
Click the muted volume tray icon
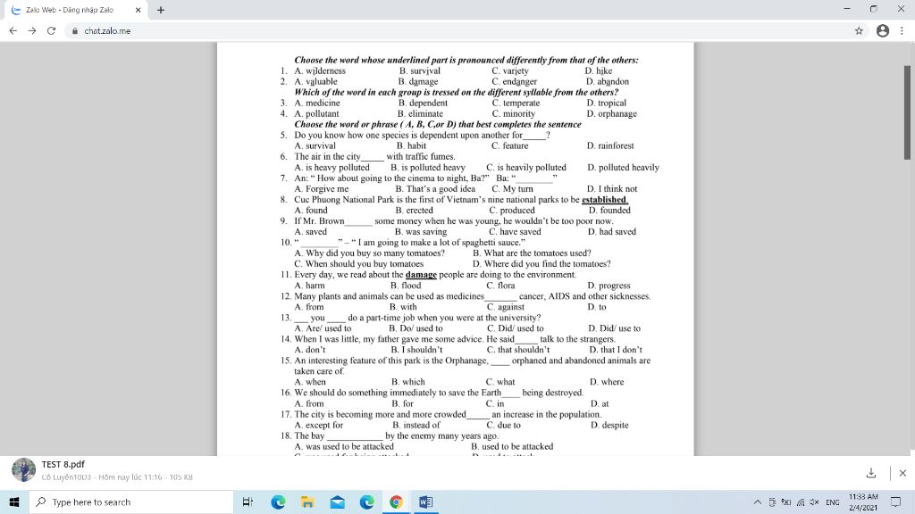pyautogui.click(x=815, y=502)
